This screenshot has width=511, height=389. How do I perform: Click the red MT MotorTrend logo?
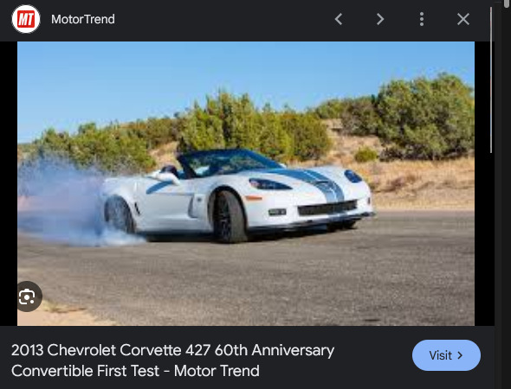tap(26, 19)
